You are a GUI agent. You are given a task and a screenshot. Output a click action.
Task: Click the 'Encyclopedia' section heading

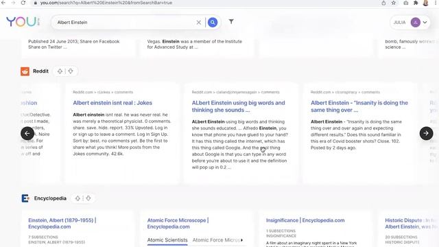(x=50, y=198)
